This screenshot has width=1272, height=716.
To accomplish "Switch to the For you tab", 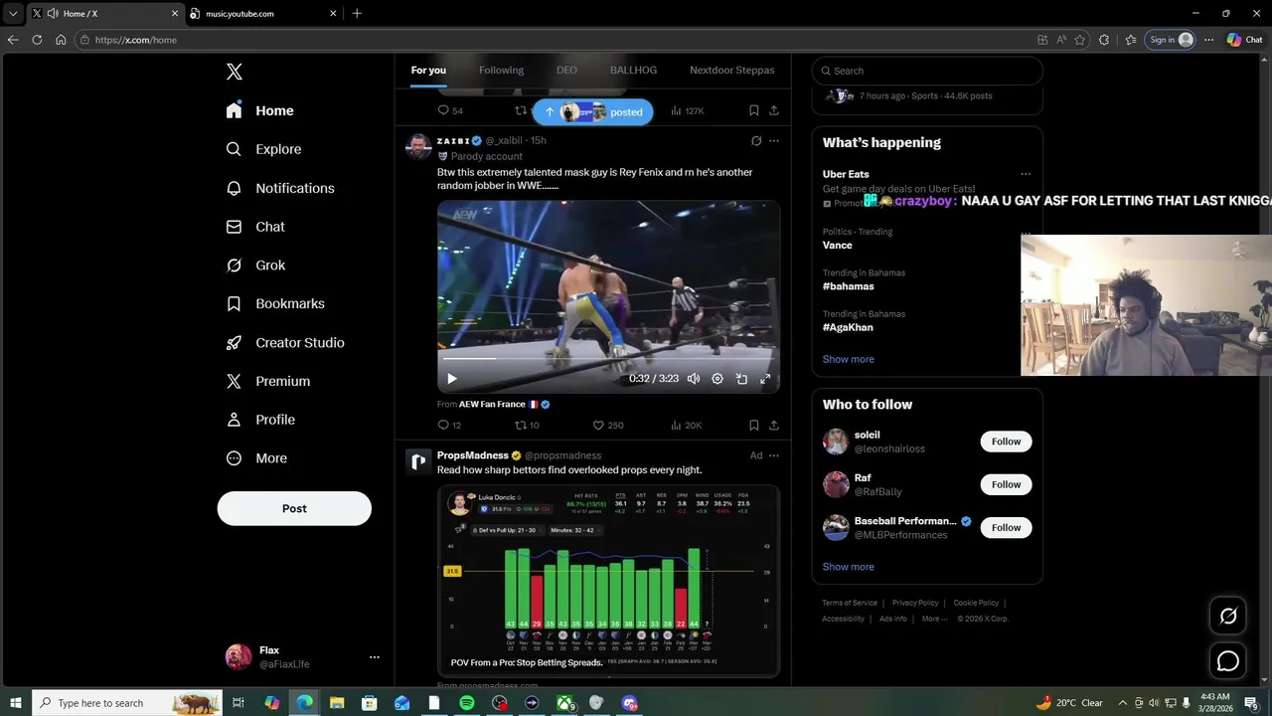I will (x=428, y=71).
